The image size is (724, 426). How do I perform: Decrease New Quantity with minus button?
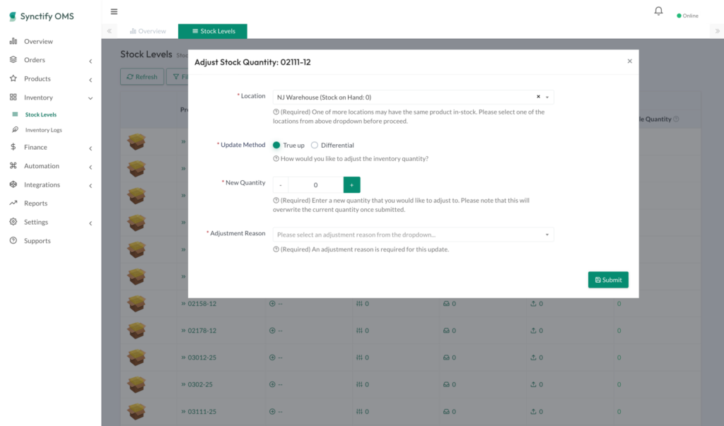pyautogui.click(x=281, y=184)
